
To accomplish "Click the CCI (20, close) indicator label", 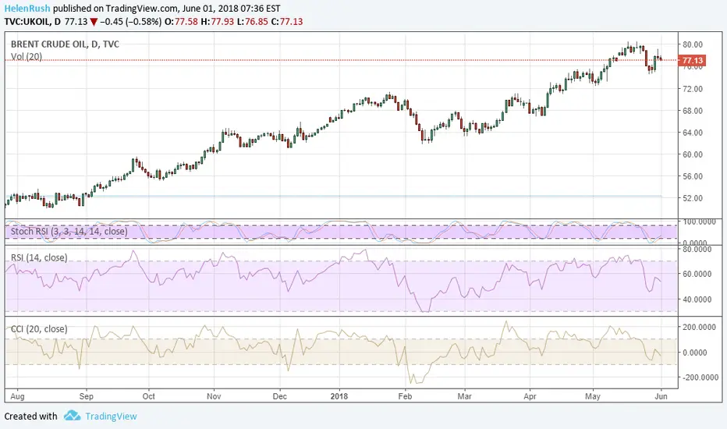I will (x=39, y=329).
